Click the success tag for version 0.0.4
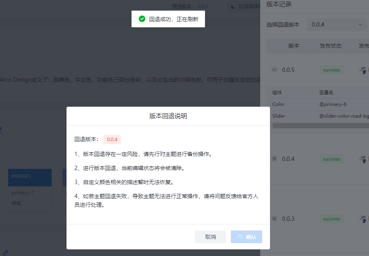Image resolution: width=369 pixels, height=256 pixels. (x=331, y=159)
